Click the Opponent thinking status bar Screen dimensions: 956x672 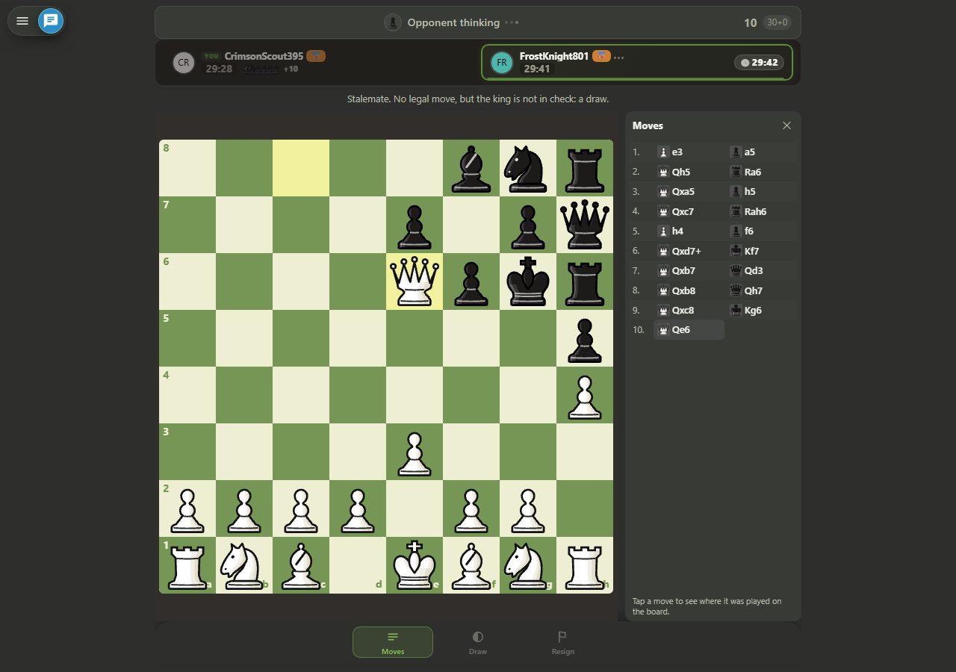(x=478, y=22)
